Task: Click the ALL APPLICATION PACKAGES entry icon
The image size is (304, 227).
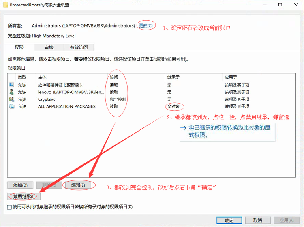Action: pos(11,106)
